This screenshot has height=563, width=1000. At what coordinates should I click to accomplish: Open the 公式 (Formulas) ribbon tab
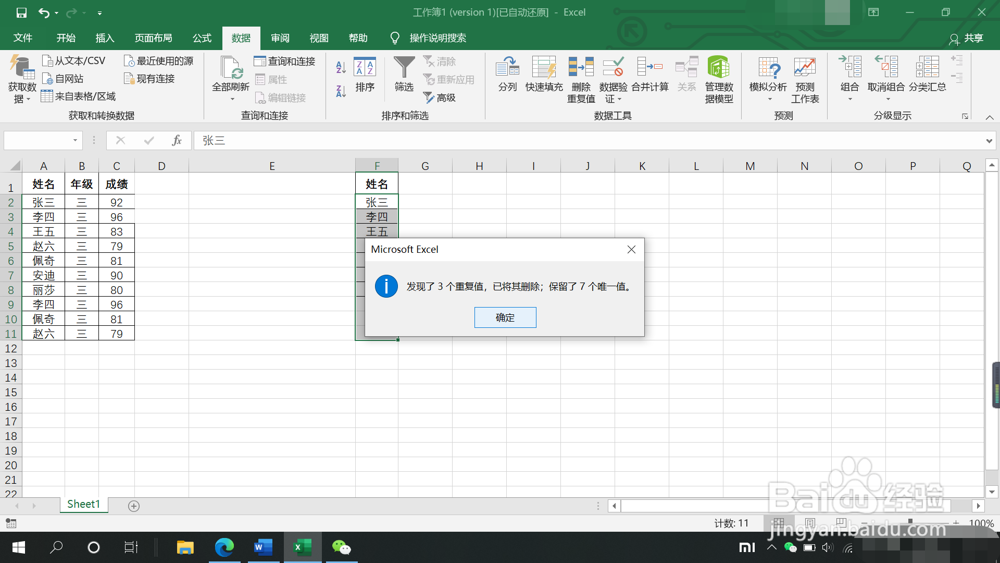202,38
